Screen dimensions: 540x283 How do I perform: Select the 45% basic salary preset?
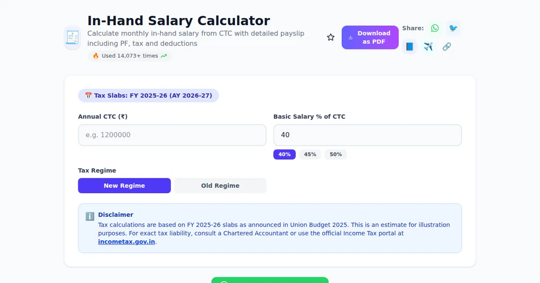310,155
